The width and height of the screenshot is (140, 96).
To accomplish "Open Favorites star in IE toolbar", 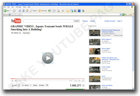I will click(x=43, y=11).
